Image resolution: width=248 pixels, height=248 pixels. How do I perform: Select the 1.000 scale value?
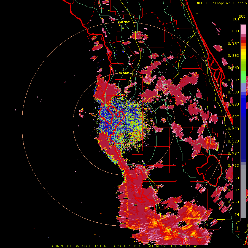pyautogui.click(x=233, y=31)
